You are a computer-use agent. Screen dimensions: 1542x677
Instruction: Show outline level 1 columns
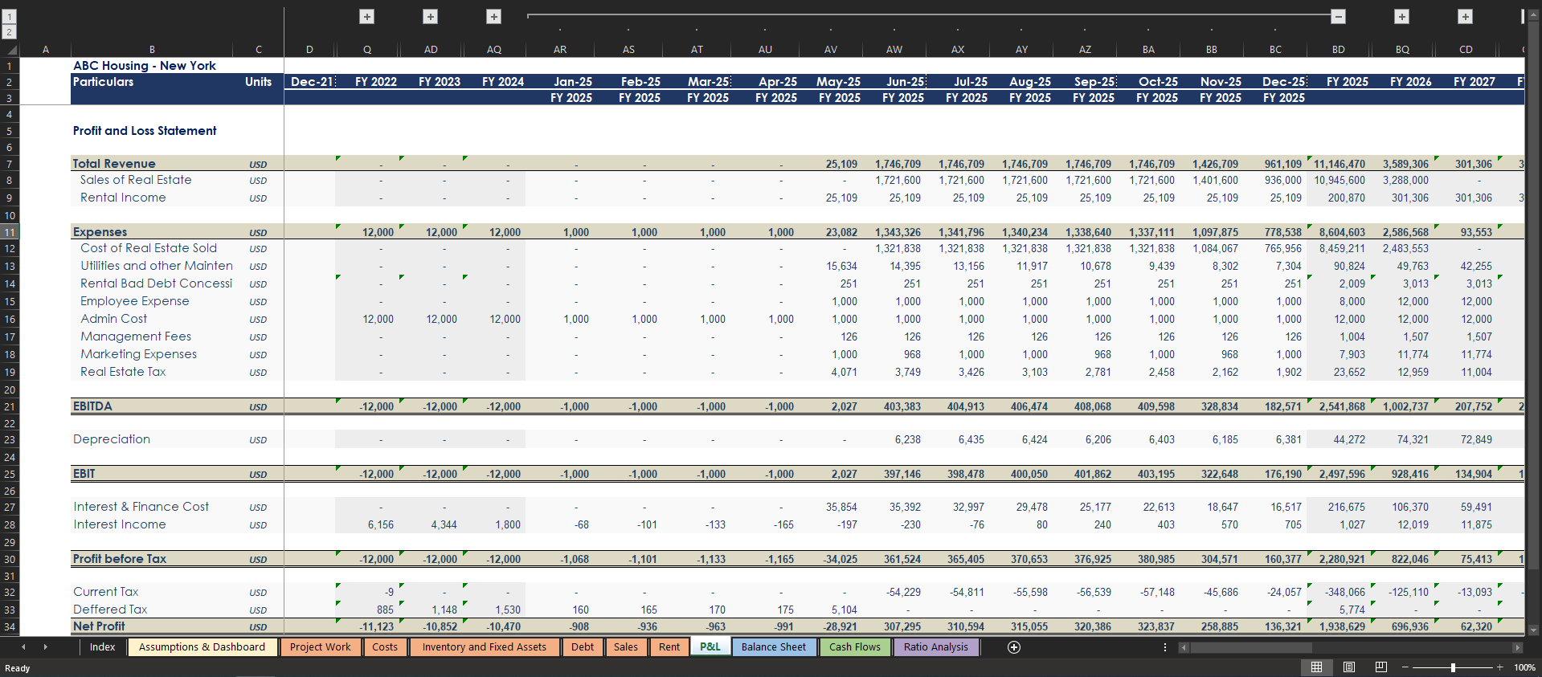pyautogui.click(x=10, y=16)
